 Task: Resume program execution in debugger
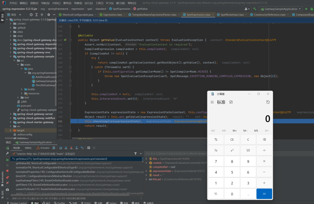8,160
